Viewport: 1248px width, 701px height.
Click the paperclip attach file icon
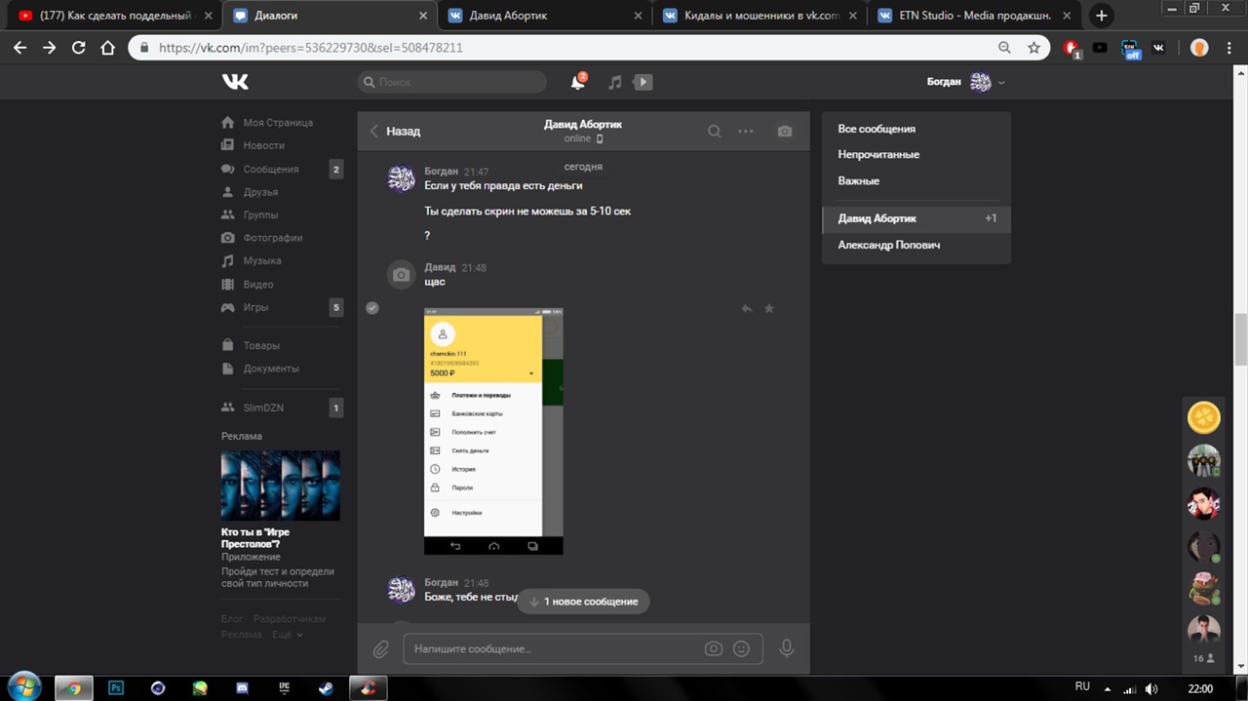(381, 648)
